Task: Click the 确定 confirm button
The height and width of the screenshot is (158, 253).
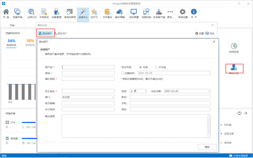Action: click(207, 147)
